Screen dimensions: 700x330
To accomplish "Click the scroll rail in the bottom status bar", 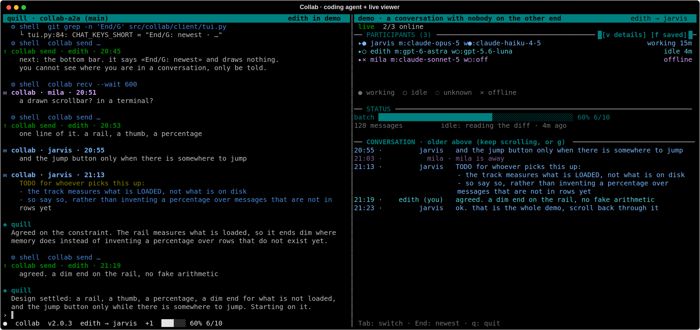I will pos(173,323).
